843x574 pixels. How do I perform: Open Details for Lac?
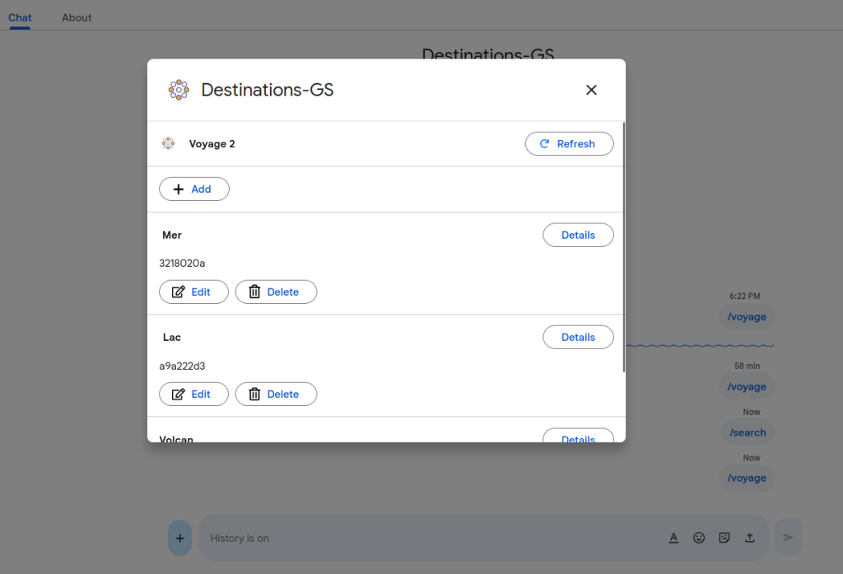(578, 338)
